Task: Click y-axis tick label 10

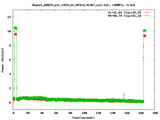Action: 9,31
